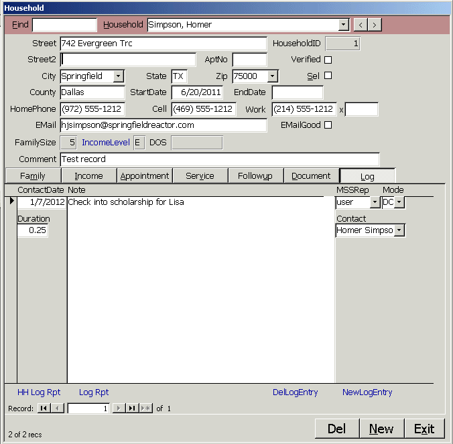
Task: Click into the Find search field
Action: click(x=64, y=25)
